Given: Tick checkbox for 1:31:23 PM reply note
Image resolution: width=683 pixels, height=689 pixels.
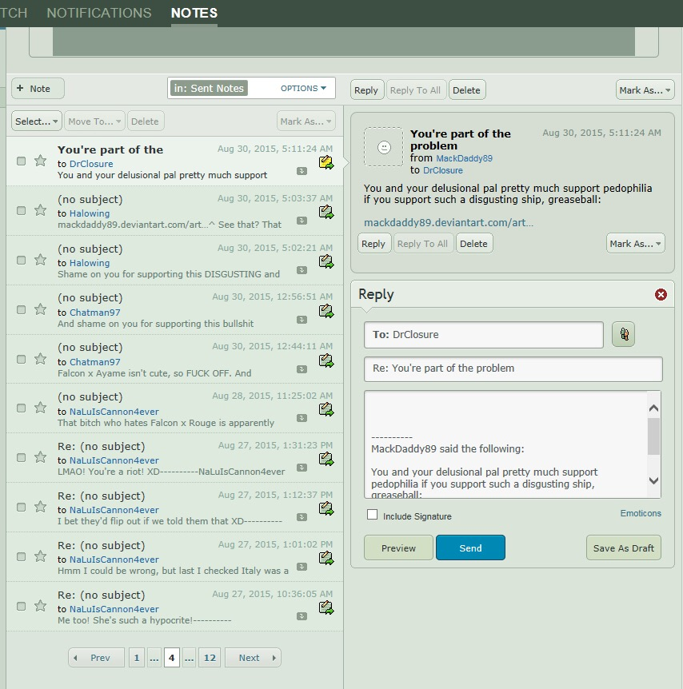Looking at the screenshot, I should pos(21,458).
